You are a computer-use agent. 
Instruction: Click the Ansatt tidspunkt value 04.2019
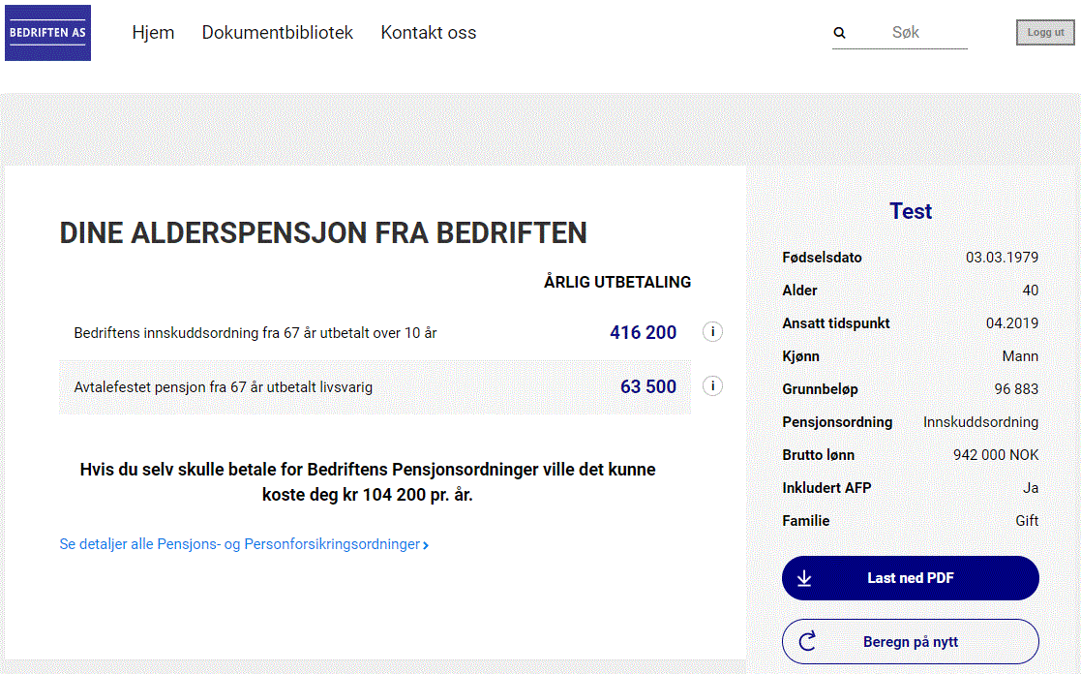click(x=1012, y=323)
